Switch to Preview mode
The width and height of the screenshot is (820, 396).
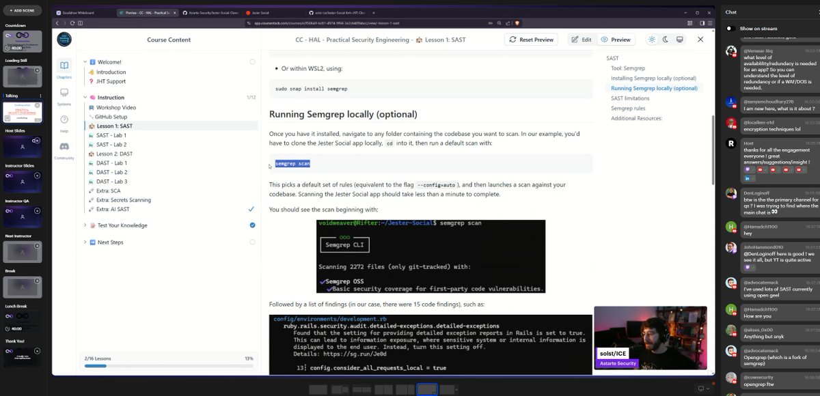[616, 40]
